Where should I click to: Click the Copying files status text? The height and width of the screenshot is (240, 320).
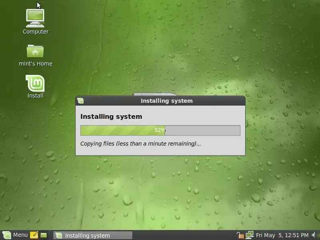141,144
